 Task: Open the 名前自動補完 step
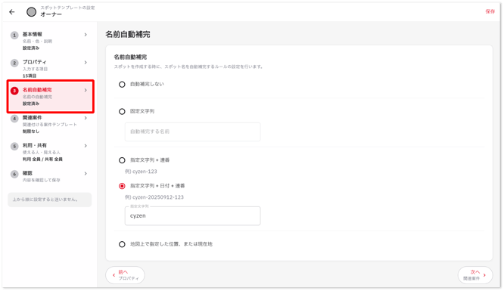[50, 96]
